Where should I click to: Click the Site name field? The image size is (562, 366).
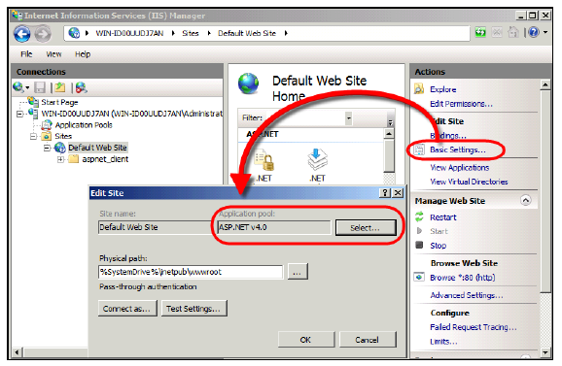click(x=155, y=227)
